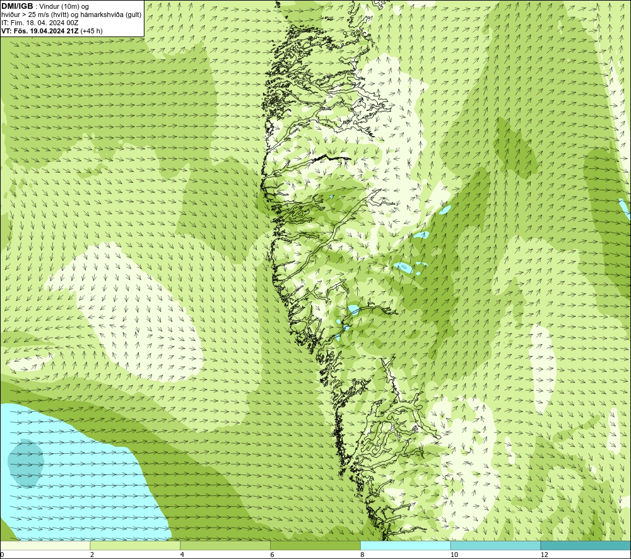
Task: Click the '10' label on the color scale
Action: tap(454, 555)
